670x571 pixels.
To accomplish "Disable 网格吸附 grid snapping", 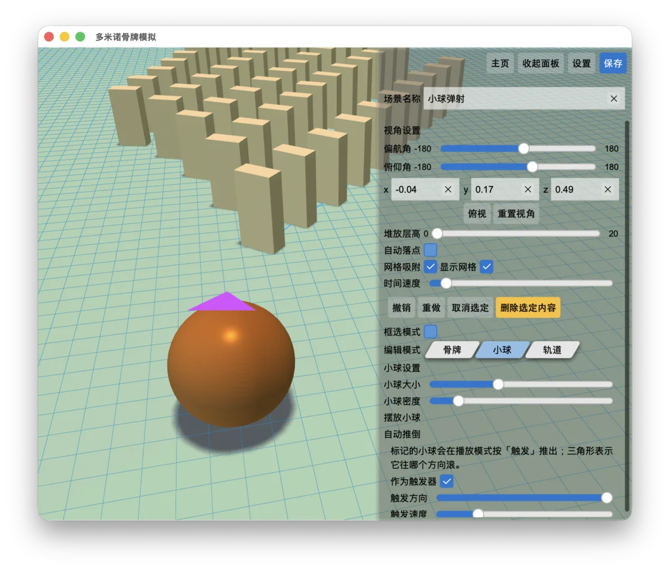I will pyautogui.click(x=431, y=267).
